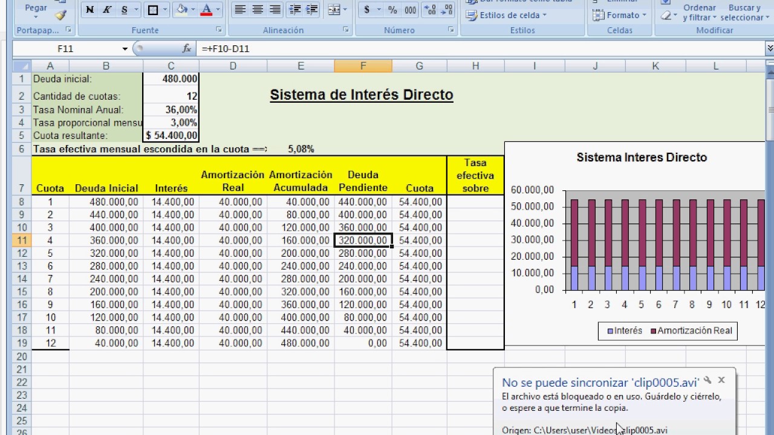
Task: Click the 'Tasa efectiva sobre' heading cell
Action: coord(475,175)
